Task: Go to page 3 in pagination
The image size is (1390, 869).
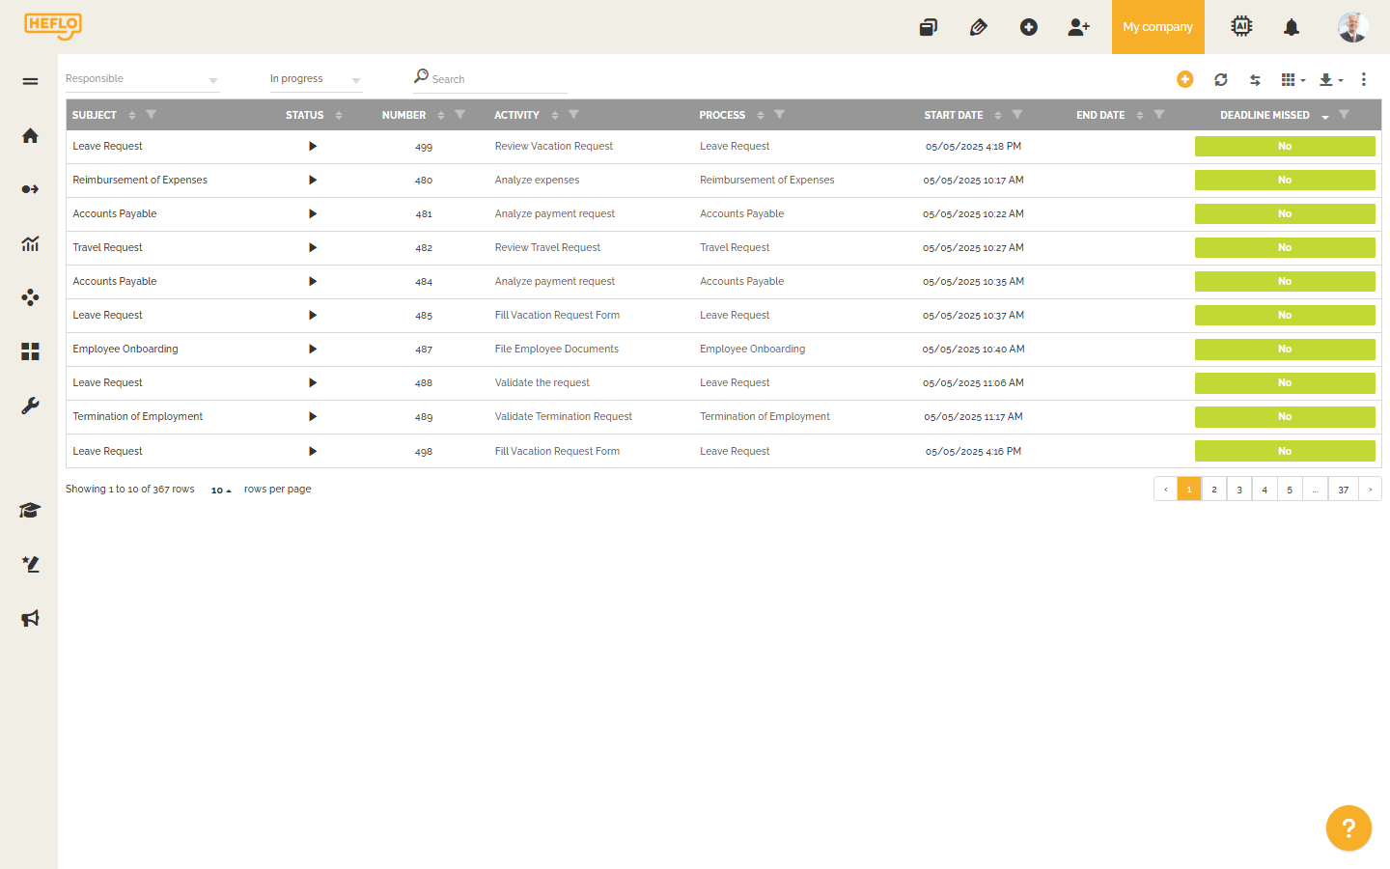Action: [1239, 490]
